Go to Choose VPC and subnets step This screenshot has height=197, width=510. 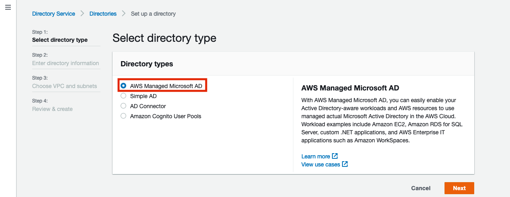pyautogui.click(x=64, y=86)
